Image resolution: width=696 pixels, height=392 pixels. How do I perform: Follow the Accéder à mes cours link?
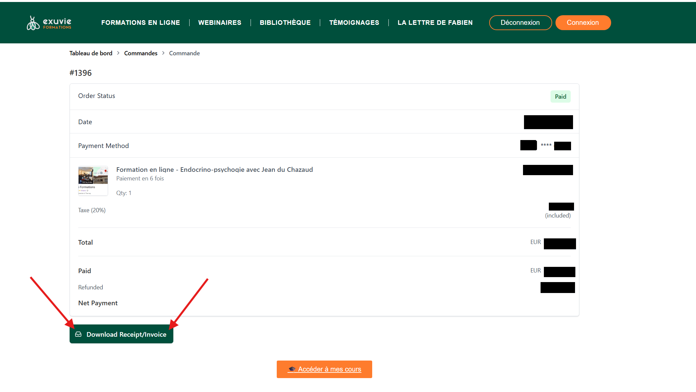tap(329, 369)
